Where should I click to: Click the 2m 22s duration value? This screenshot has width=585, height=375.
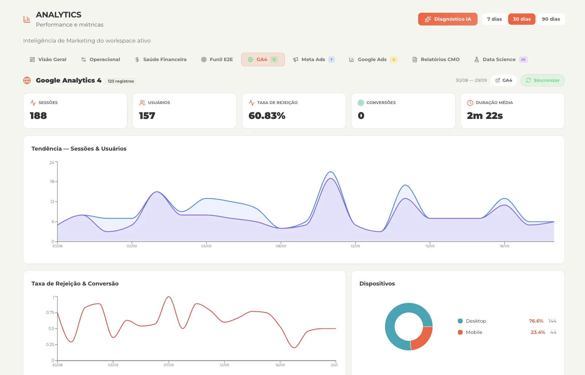click(x=485, y=116)
